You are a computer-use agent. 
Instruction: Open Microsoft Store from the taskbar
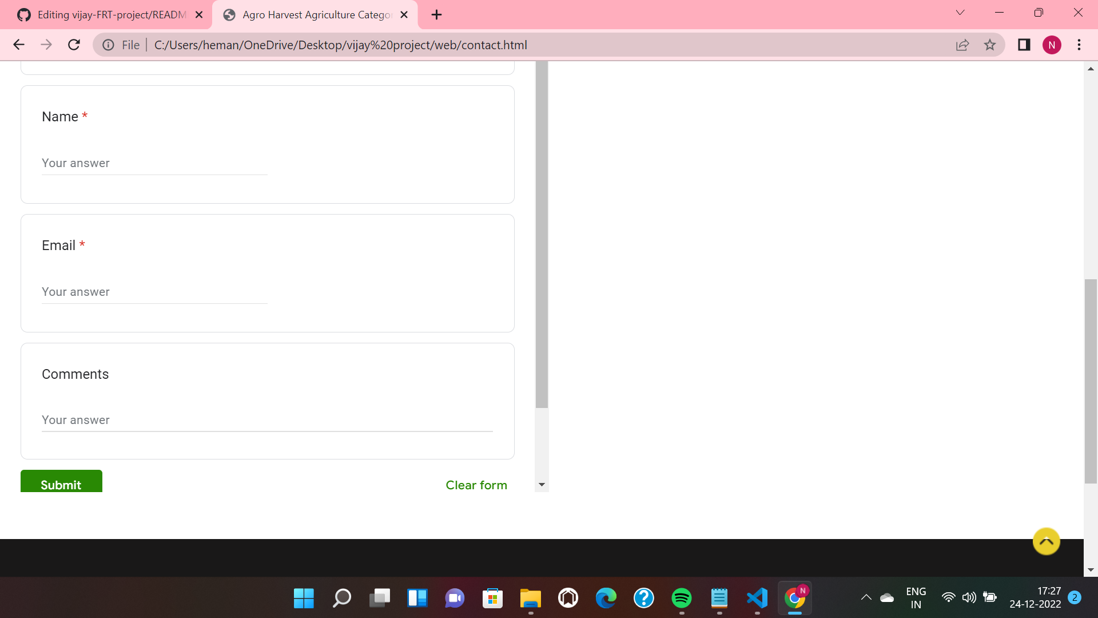pyautogui.click(x=492, y=599)
